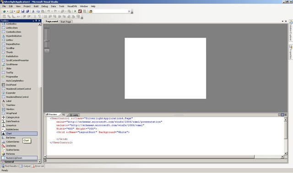Open the active files list dropdown arrow
293x173 pixels.
pos(282,22)
